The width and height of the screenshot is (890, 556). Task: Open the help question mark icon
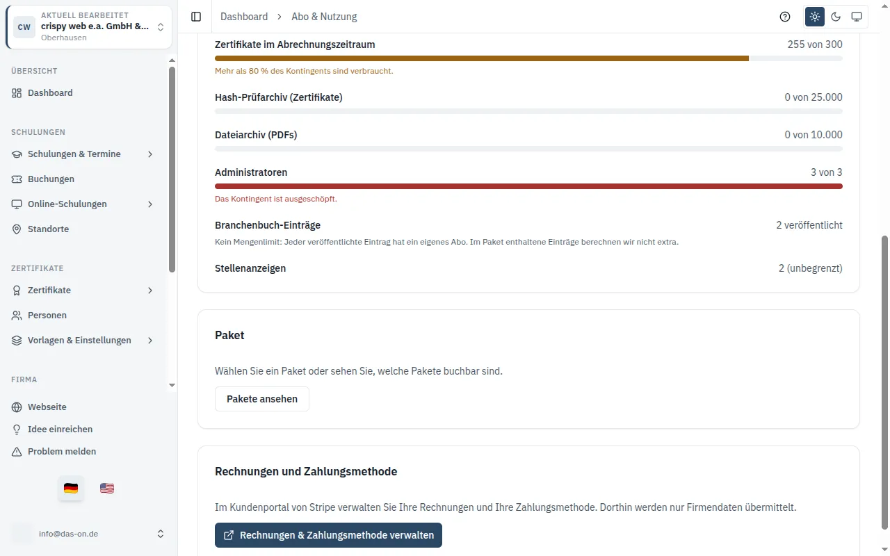(785, 17)
